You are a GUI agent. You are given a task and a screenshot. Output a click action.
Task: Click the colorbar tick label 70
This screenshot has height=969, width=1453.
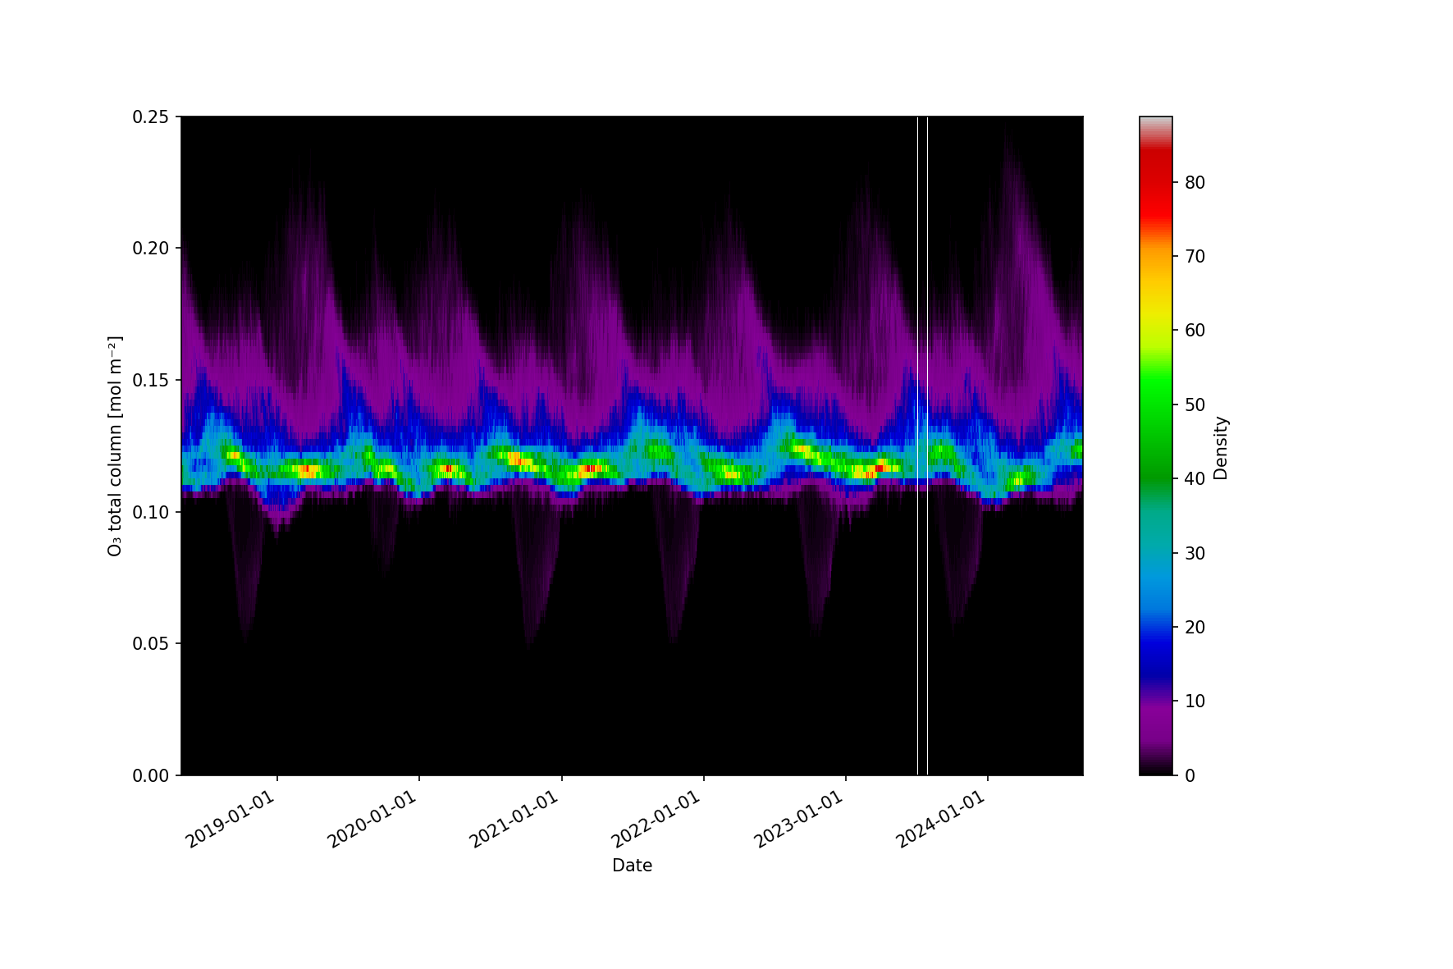(1195, 257)
